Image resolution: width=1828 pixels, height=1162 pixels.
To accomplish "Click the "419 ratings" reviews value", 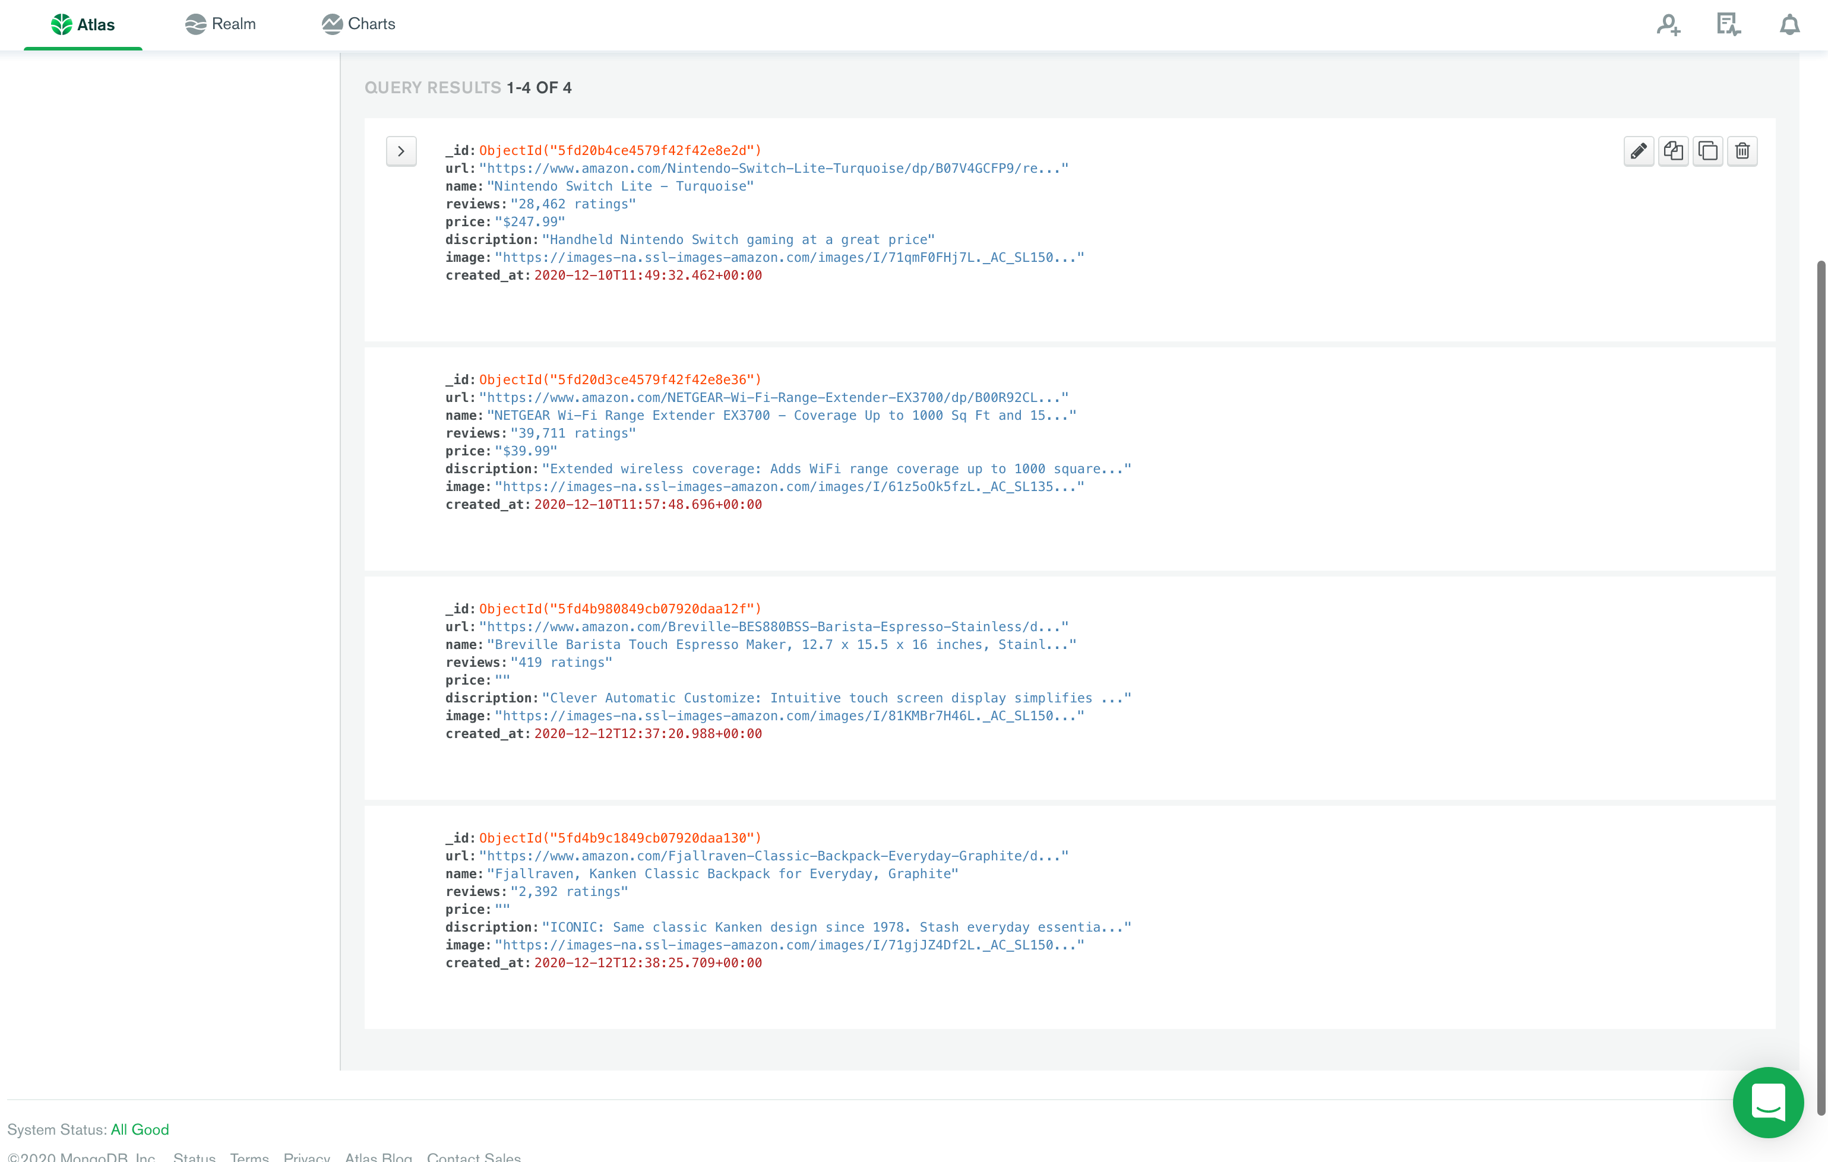I will (x=561, y=663).
